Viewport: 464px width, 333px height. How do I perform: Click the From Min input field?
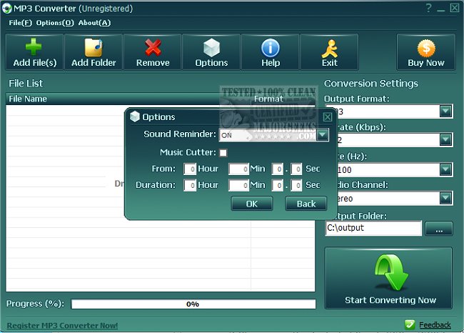coord(238,169)
